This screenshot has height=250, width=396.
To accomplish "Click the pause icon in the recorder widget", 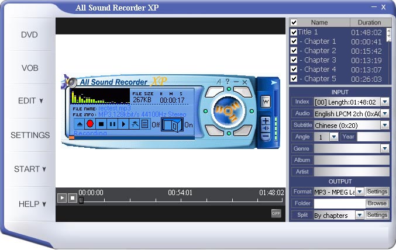I will (x=113, y=124).
